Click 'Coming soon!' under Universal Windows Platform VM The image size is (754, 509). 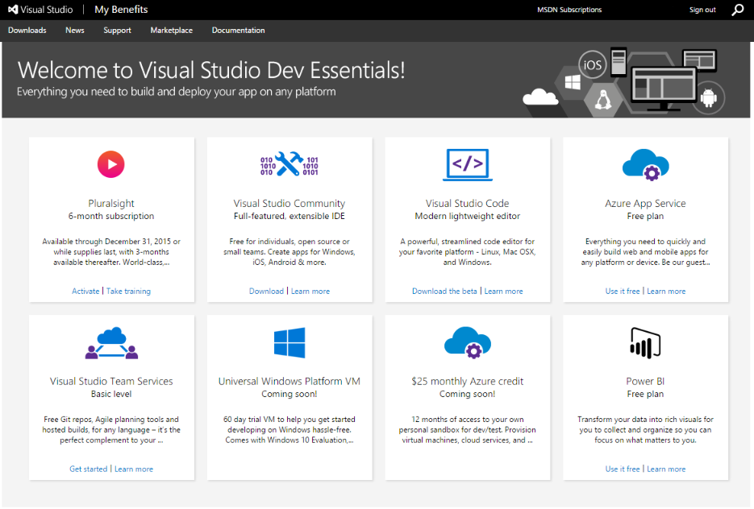289,394
